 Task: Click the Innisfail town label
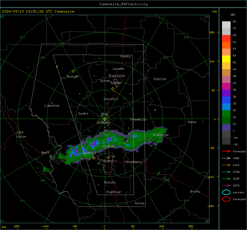click(x=111, y=99)
